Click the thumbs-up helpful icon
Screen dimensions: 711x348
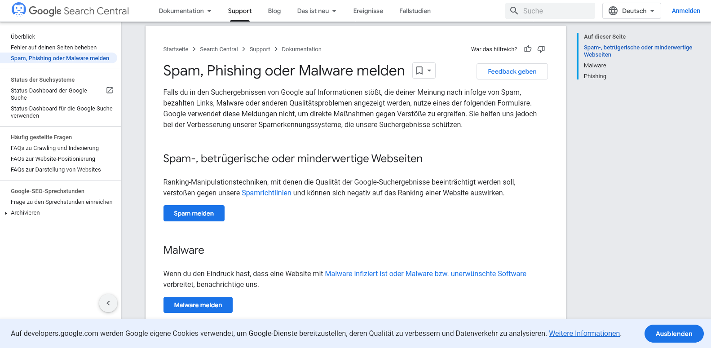pyautogui.click(x=528, y=49)
